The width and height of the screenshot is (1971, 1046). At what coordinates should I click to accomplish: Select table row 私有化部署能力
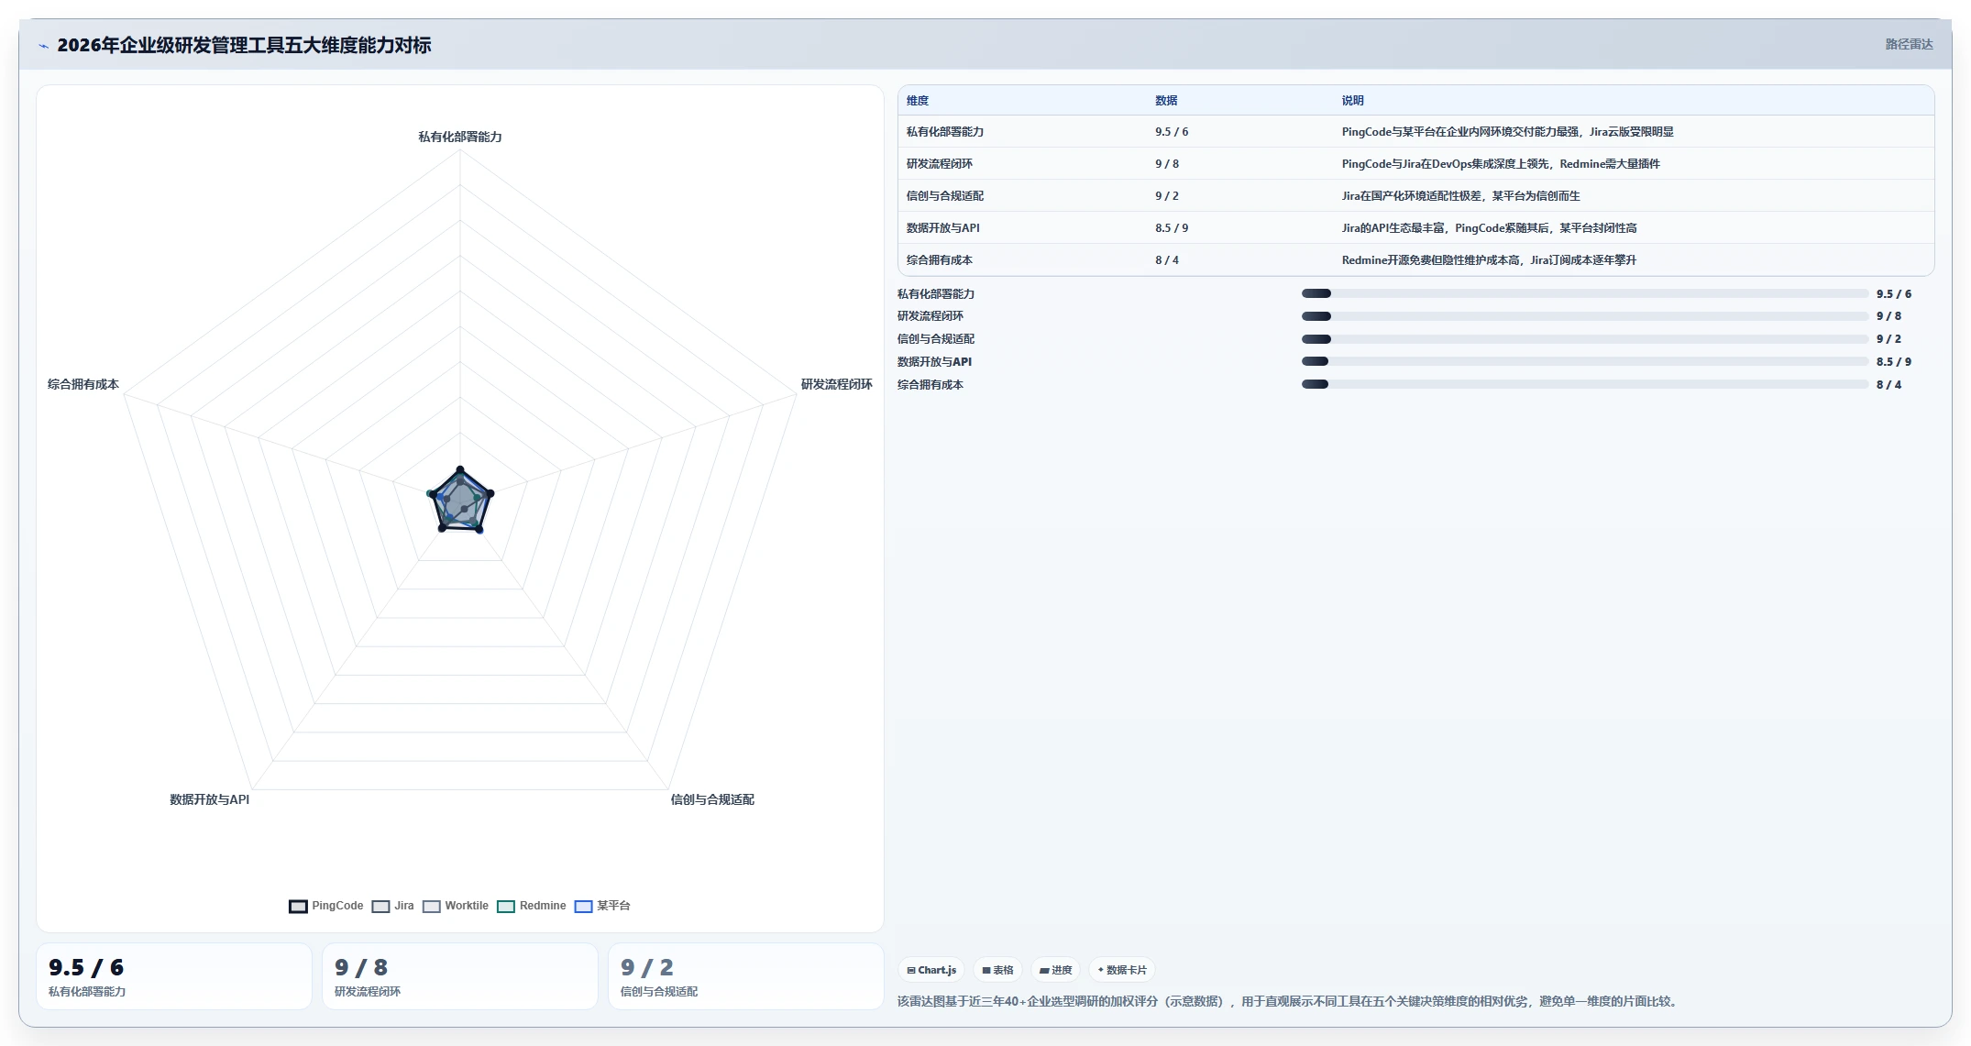[1416, 132]
